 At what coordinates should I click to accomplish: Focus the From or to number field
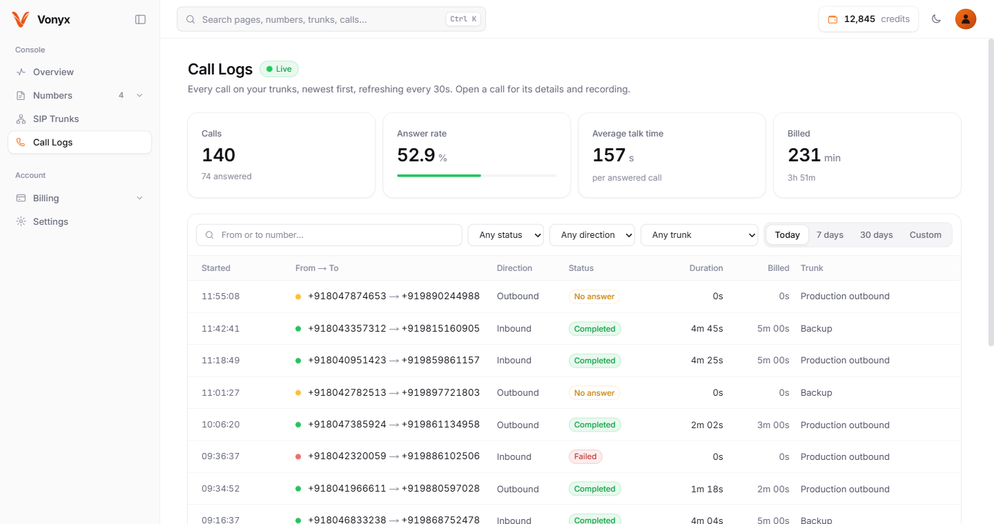click(x=329, y=235)
